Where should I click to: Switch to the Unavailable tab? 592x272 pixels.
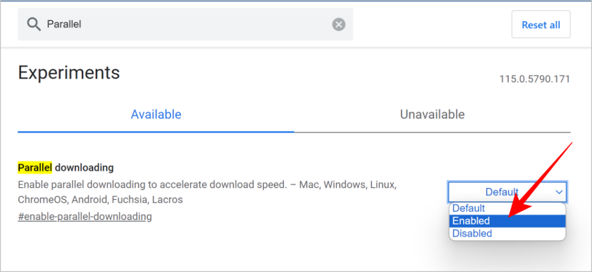click(x=432, y=114)
